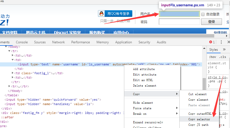Click the Elements panel vertical scrollbar
This screenshot has width=230, height=128.
pyautogui.click(x=204, y=83)
